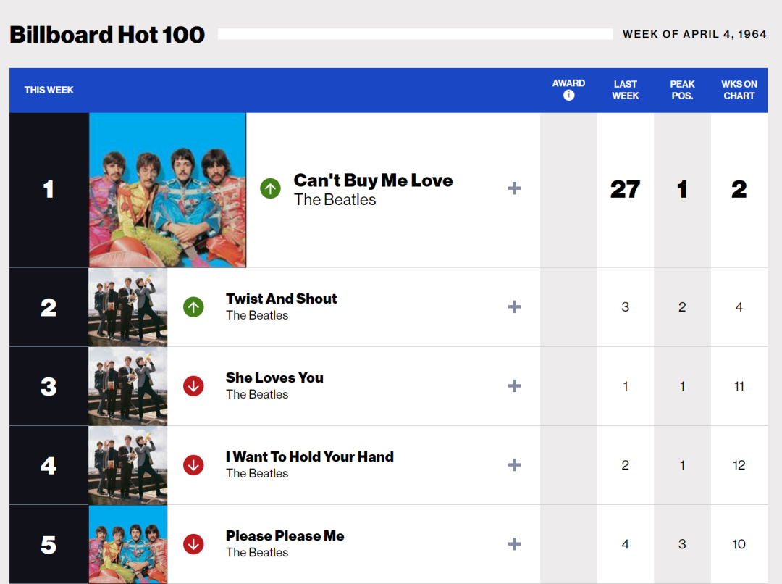This screenshot has height=584, width=782.
Task: Expand the I Want To Hold Your Hand row
Action: point(514,465)
